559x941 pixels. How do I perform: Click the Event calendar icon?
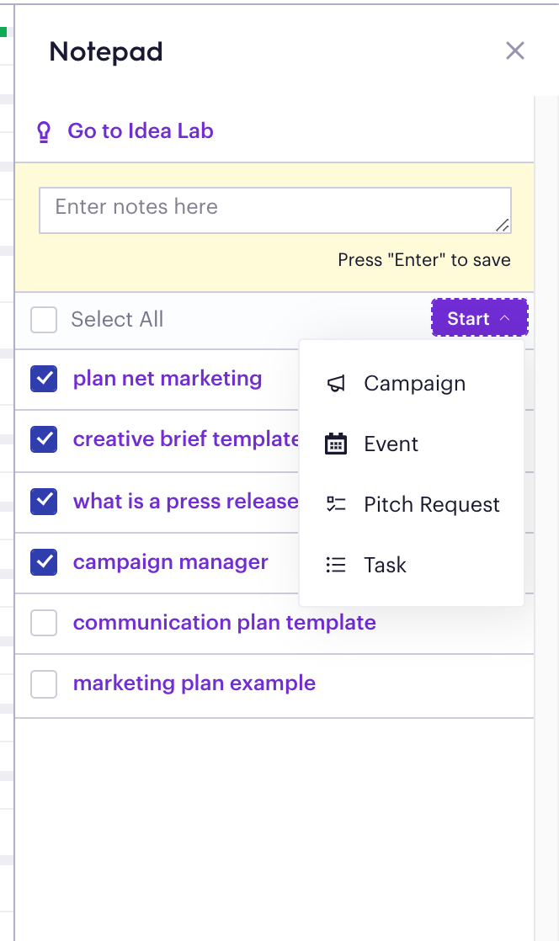[x=336, y=444]
